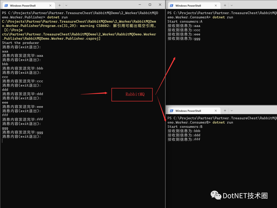
Task: Click '接收到信息为:ddd' in ConsumerB
Action: click(184, 135)
